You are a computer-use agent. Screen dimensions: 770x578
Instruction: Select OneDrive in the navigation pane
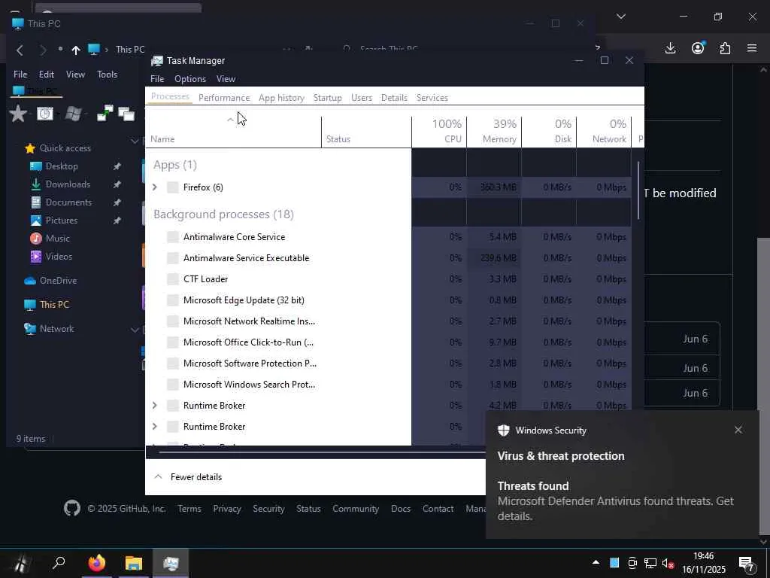58,281
